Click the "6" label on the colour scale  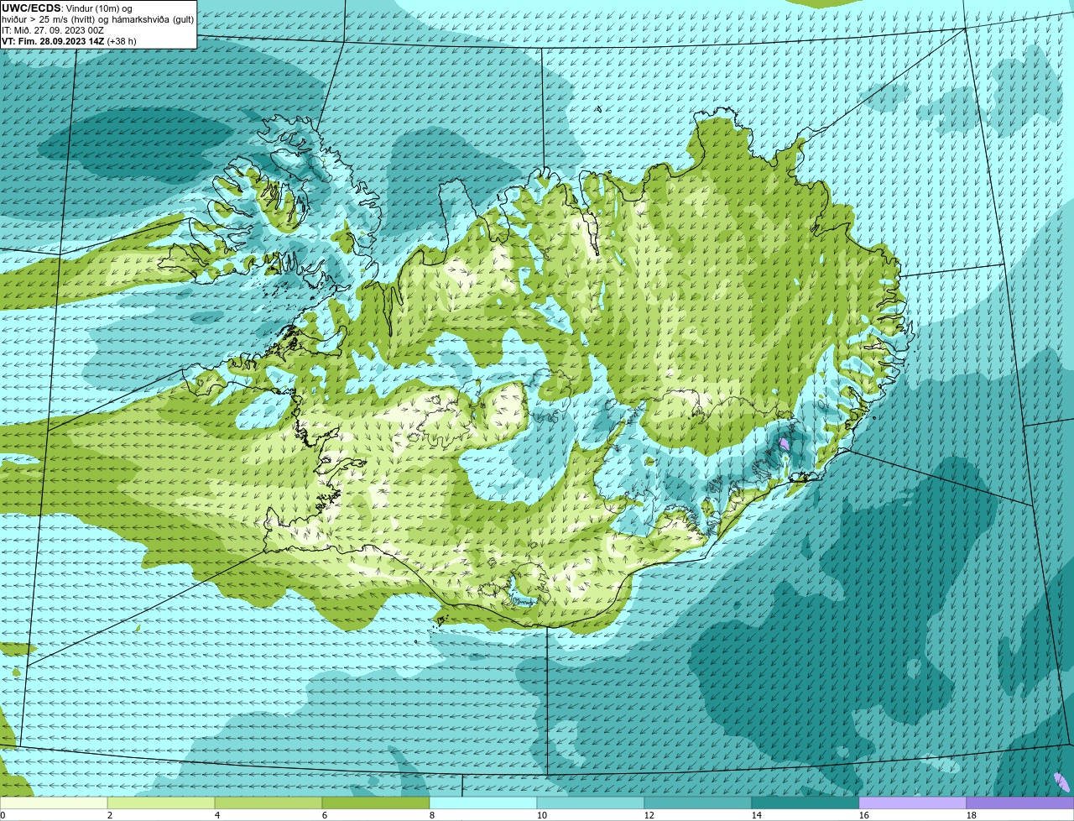[325, 815]
